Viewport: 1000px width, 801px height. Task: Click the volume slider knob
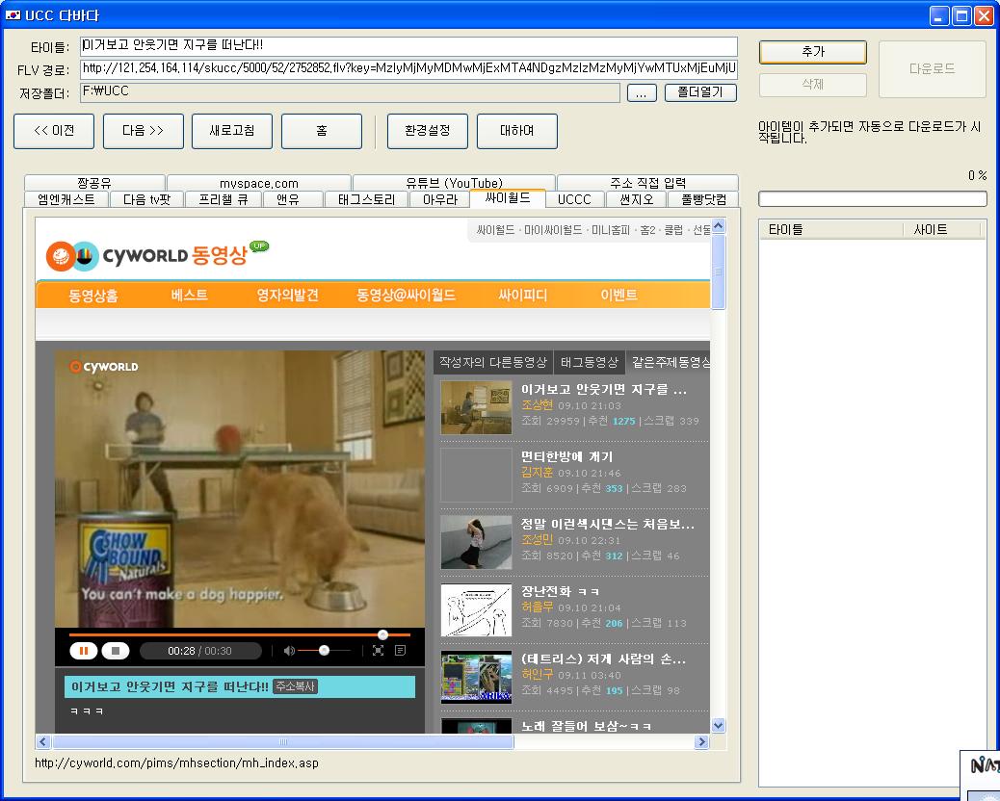[324, 651]
